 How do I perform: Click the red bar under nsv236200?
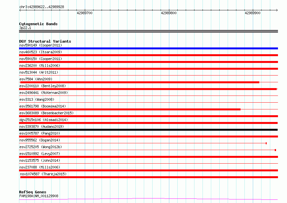click(x=148, y=69)
